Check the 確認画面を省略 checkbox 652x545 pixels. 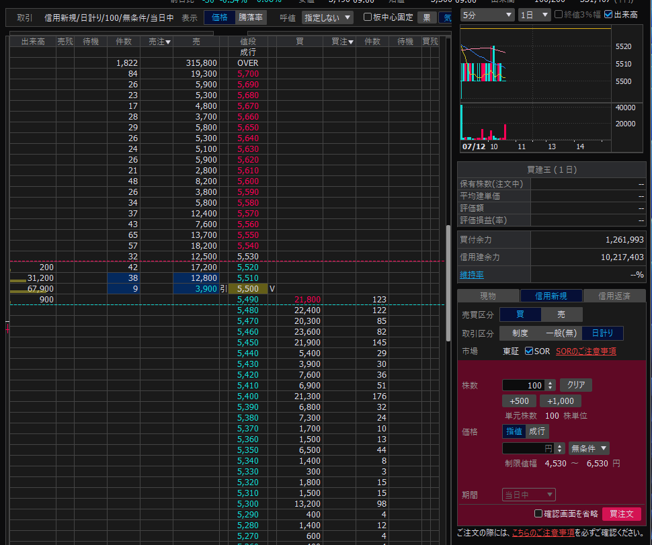point(538,514)
